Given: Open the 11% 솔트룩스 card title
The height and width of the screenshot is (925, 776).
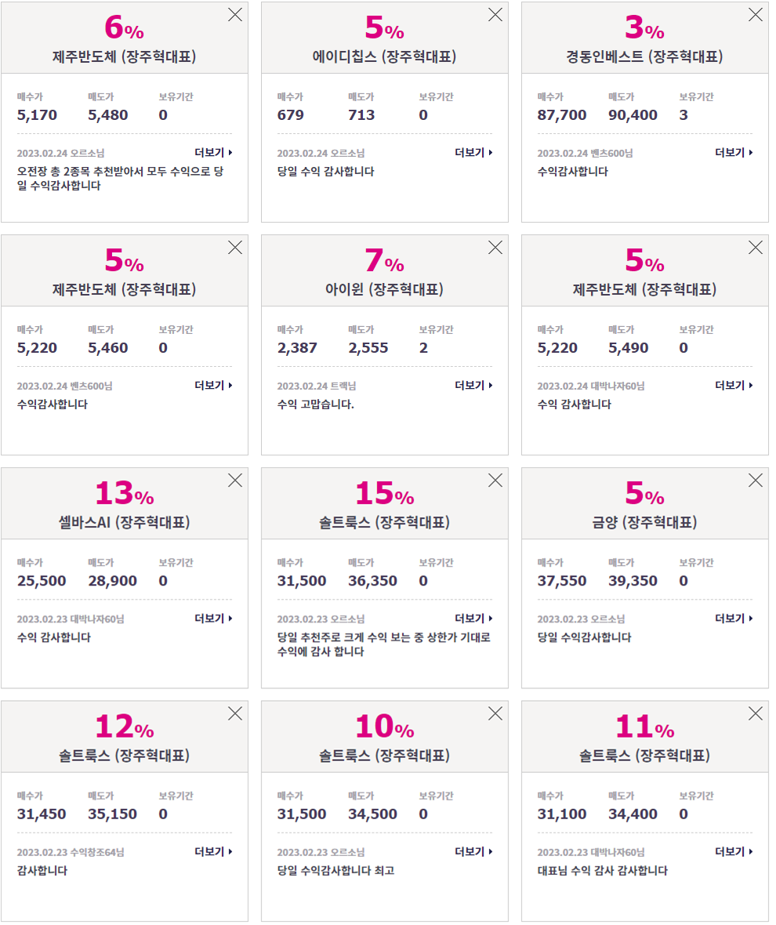Looking at the screenshot, I should (x=644, y=756).
